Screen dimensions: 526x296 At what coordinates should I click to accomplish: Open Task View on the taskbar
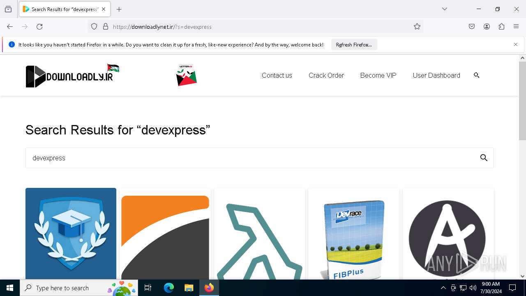148,288
